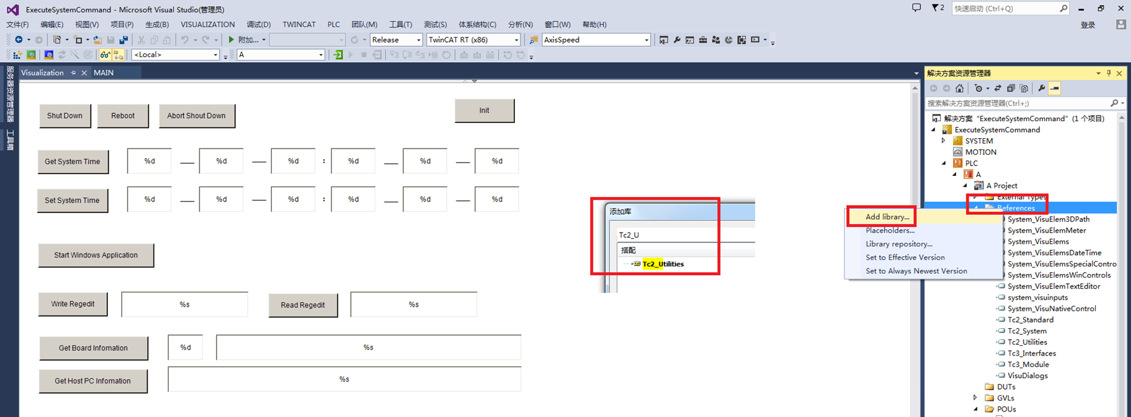Viewport: 1131px width, 417px height.
Task: Click the Find in Files icon beside AxisSpeed
Action: tap(533, 40)
